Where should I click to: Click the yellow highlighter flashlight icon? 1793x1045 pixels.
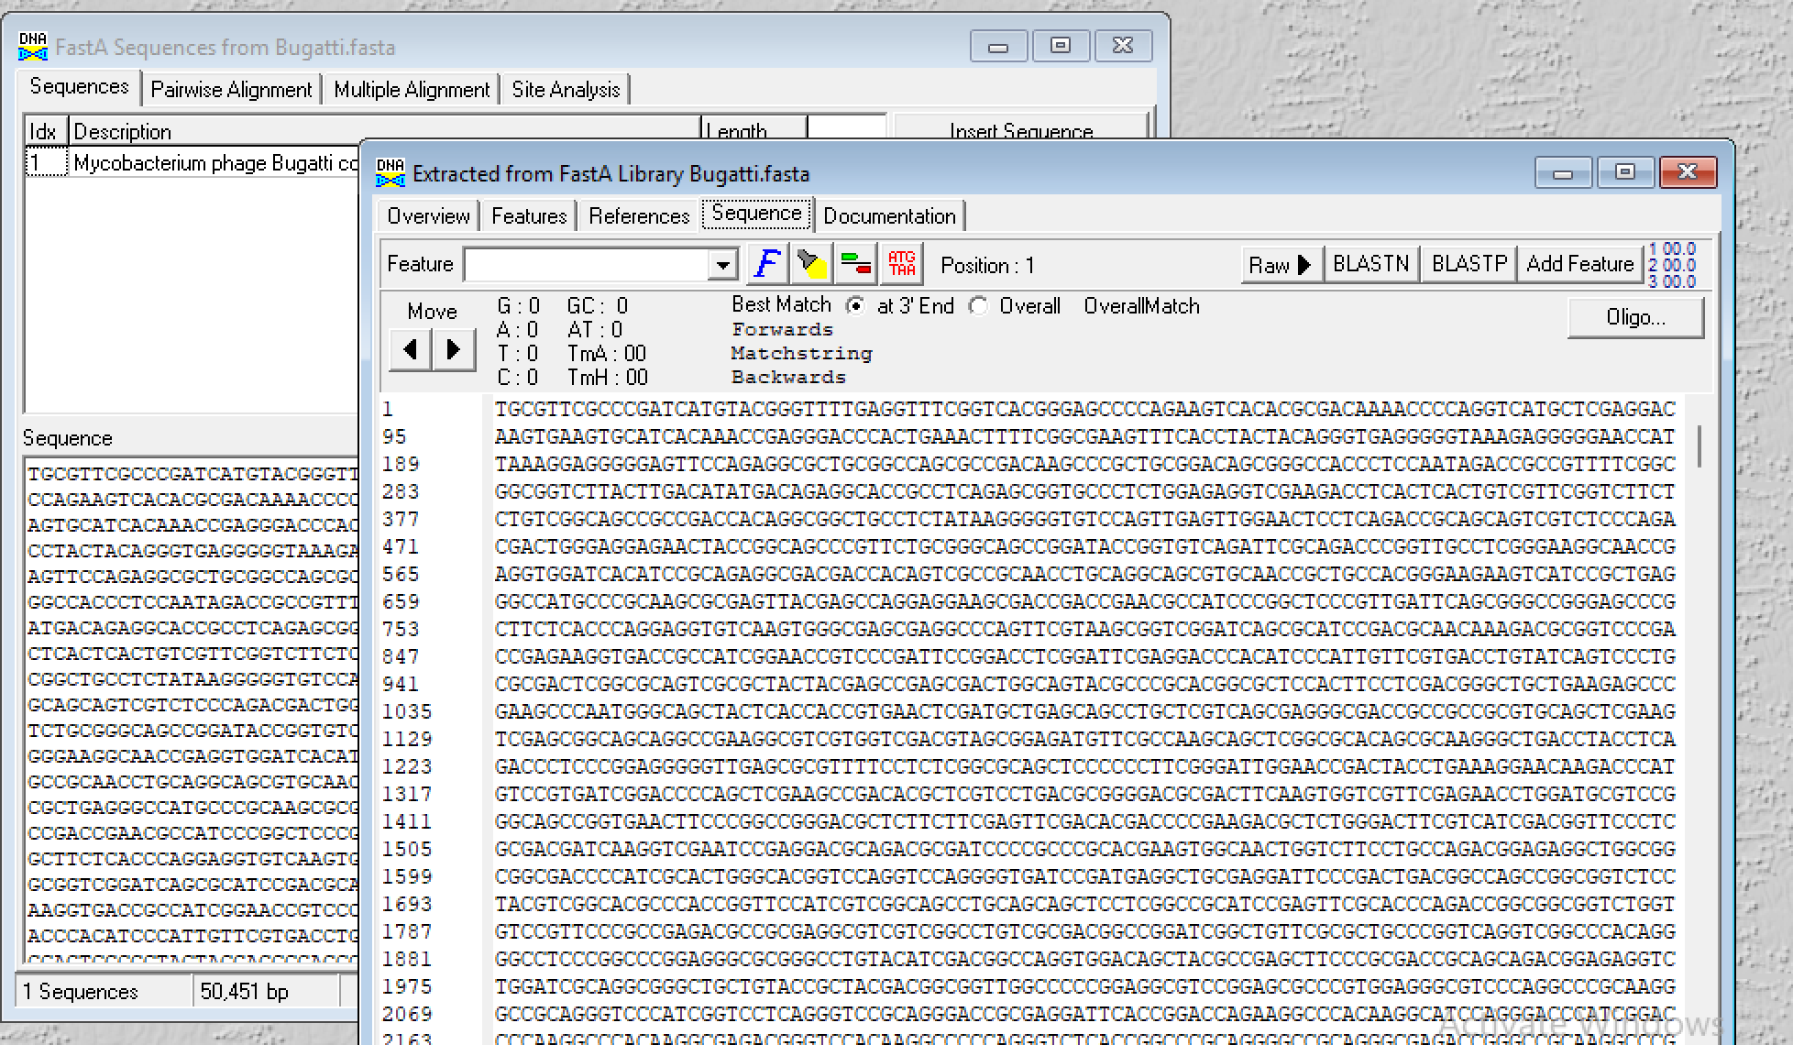(x=811, y=265)
